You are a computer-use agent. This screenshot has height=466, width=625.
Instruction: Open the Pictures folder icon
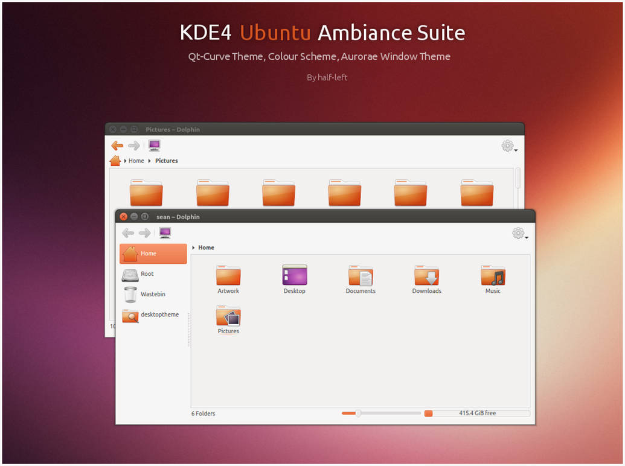click(x=228, y=315)
